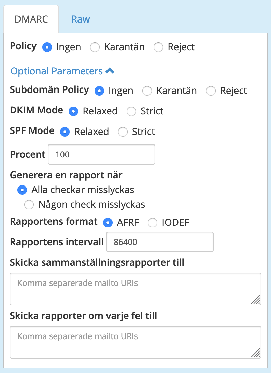
Task: Switch SPF Mode to Strict
Action: (x=123, y=132)
